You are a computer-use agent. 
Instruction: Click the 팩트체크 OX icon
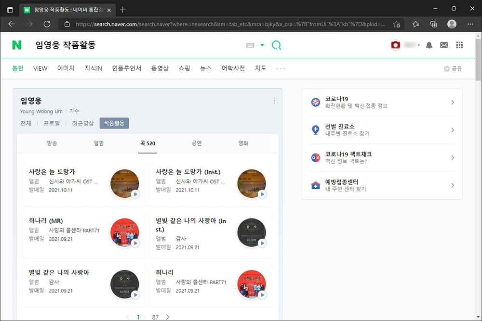tap(316, 158)
